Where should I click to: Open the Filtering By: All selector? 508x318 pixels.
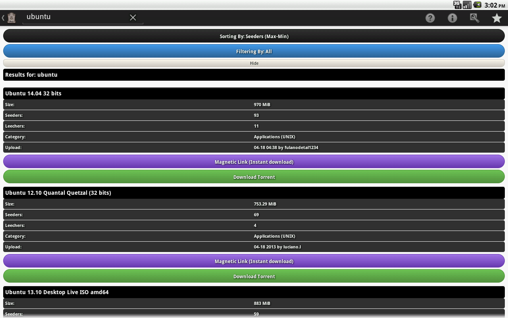254,51
